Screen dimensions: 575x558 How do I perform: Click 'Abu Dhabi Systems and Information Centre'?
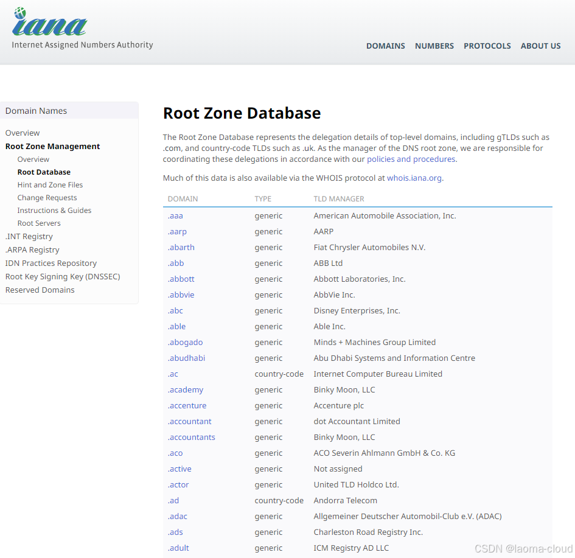pyautogui.click(x=394, y=358)
